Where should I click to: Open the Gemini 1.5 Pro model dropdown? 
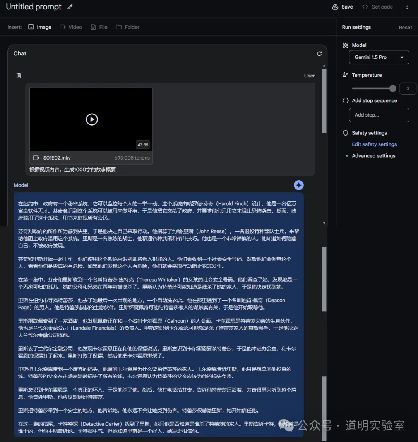click(379, 57)
